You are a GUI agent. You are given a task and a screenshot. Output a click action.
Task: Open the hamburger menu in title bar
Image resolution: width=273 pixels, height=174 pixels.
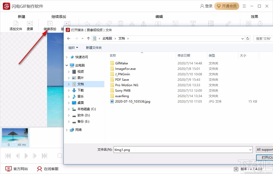click(x=244, y=6)
